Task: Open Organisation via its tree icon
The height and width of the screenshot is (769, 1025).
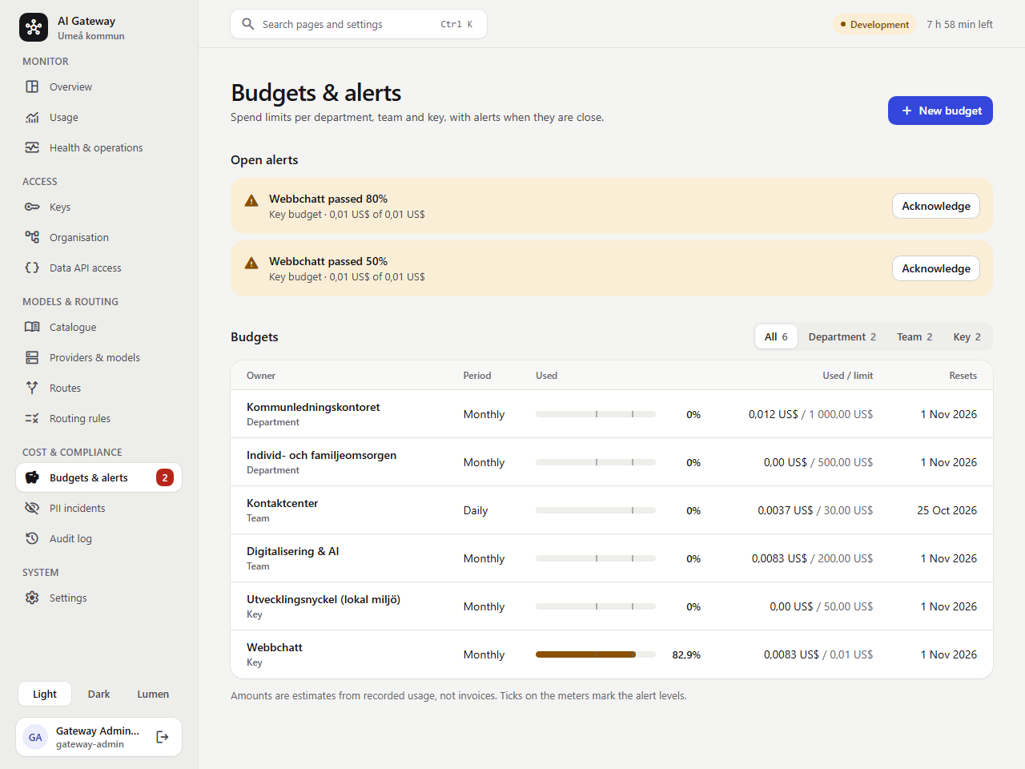Action: point(32,237)
